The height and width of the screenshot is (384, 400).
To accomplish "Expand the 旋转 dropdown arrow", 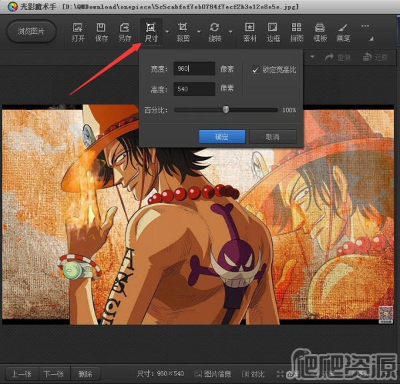I will click(x=231, y=31).
